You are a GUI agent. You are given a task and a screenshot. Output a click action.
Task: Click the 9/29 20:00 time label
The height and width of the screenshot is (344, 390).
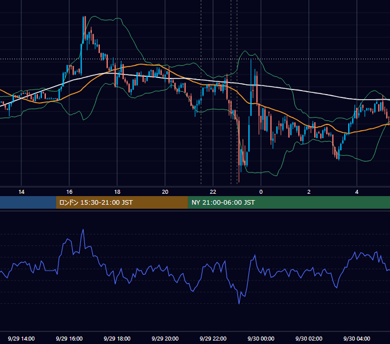point(165,338)
